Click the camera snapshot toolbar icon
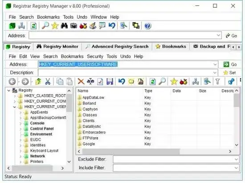 73,26
